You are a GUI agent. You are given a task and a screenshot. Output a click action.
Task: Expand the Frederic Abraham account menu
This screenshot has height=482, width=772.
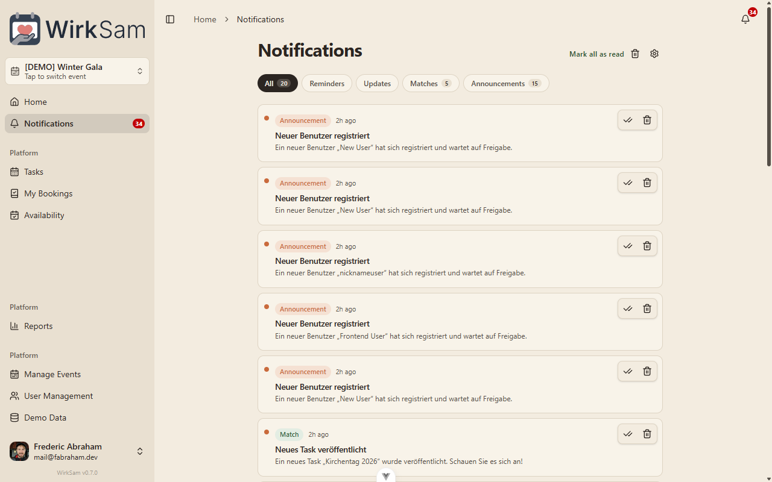click(x=77, y=451)
